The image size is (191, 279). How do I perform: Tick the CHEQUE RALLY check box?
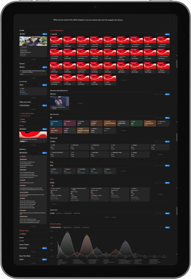(92, 149)
